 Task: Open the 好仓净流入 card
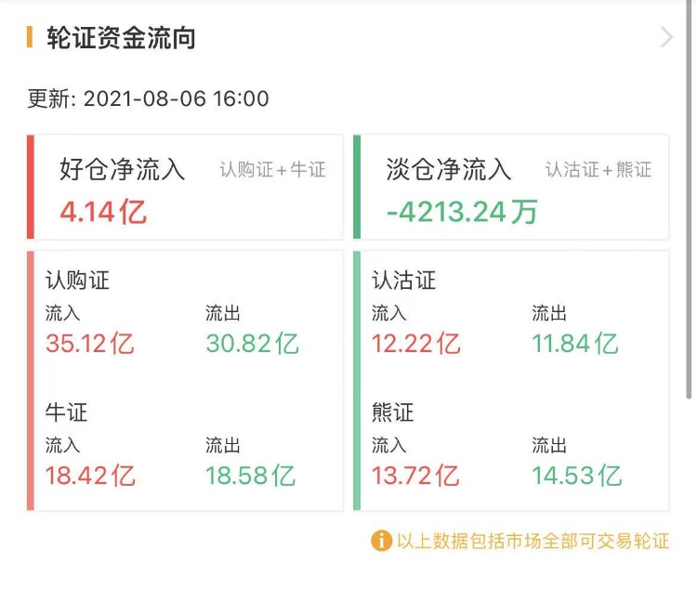click(x=186, y=187)
